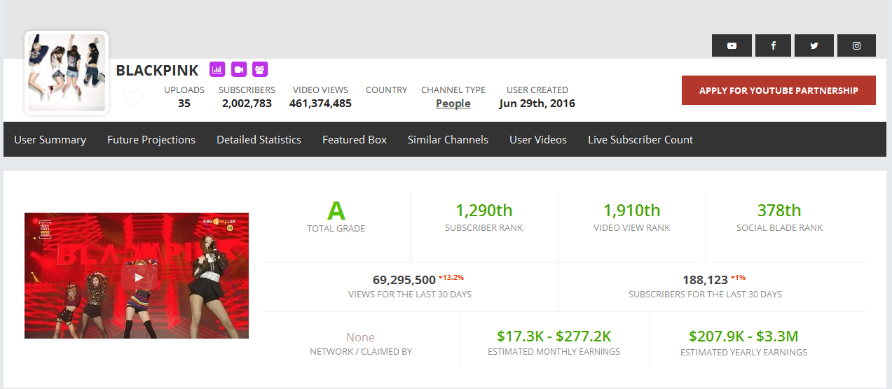Viewport: 892px width, 389px height.
Task: Click the total grade A
Action: point(336,211)
